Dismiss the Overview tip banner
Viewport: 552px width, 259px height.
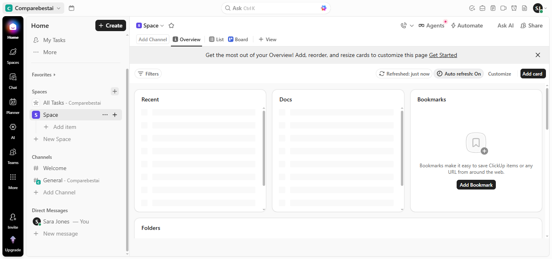pos(538,55)
